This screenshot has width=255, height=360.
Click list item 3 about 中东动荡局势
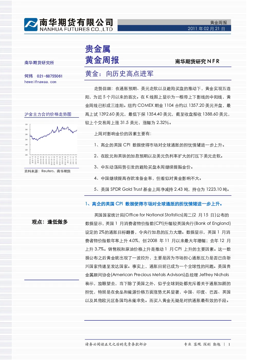coord(144,167)
